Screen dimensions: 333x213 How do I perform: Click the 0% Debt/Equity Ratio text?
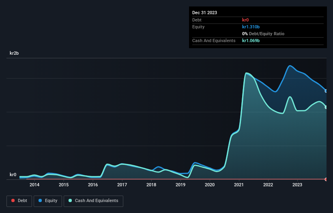click(263, 34)
